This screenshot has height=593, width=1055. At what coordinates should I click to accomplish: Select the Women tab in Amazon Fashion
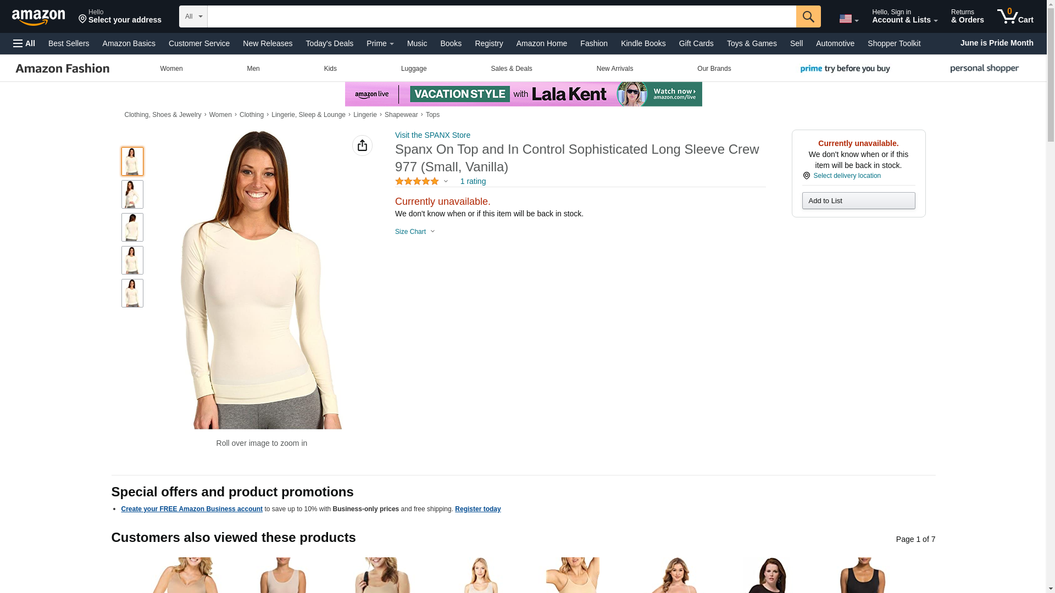[x=171, y=69]
